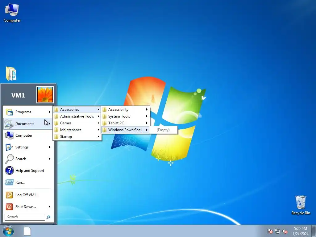The width and height of the screenshot is (316, 237).
Task: Click into the start menu Search box
Action: tap(25, 217)
